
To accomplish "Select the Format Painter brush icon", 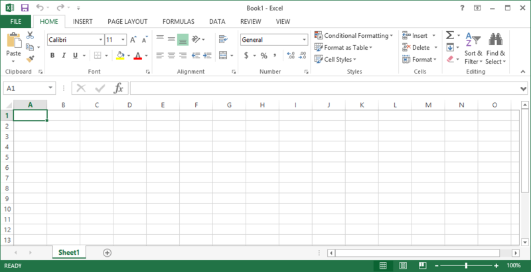I will pos(30,59).
